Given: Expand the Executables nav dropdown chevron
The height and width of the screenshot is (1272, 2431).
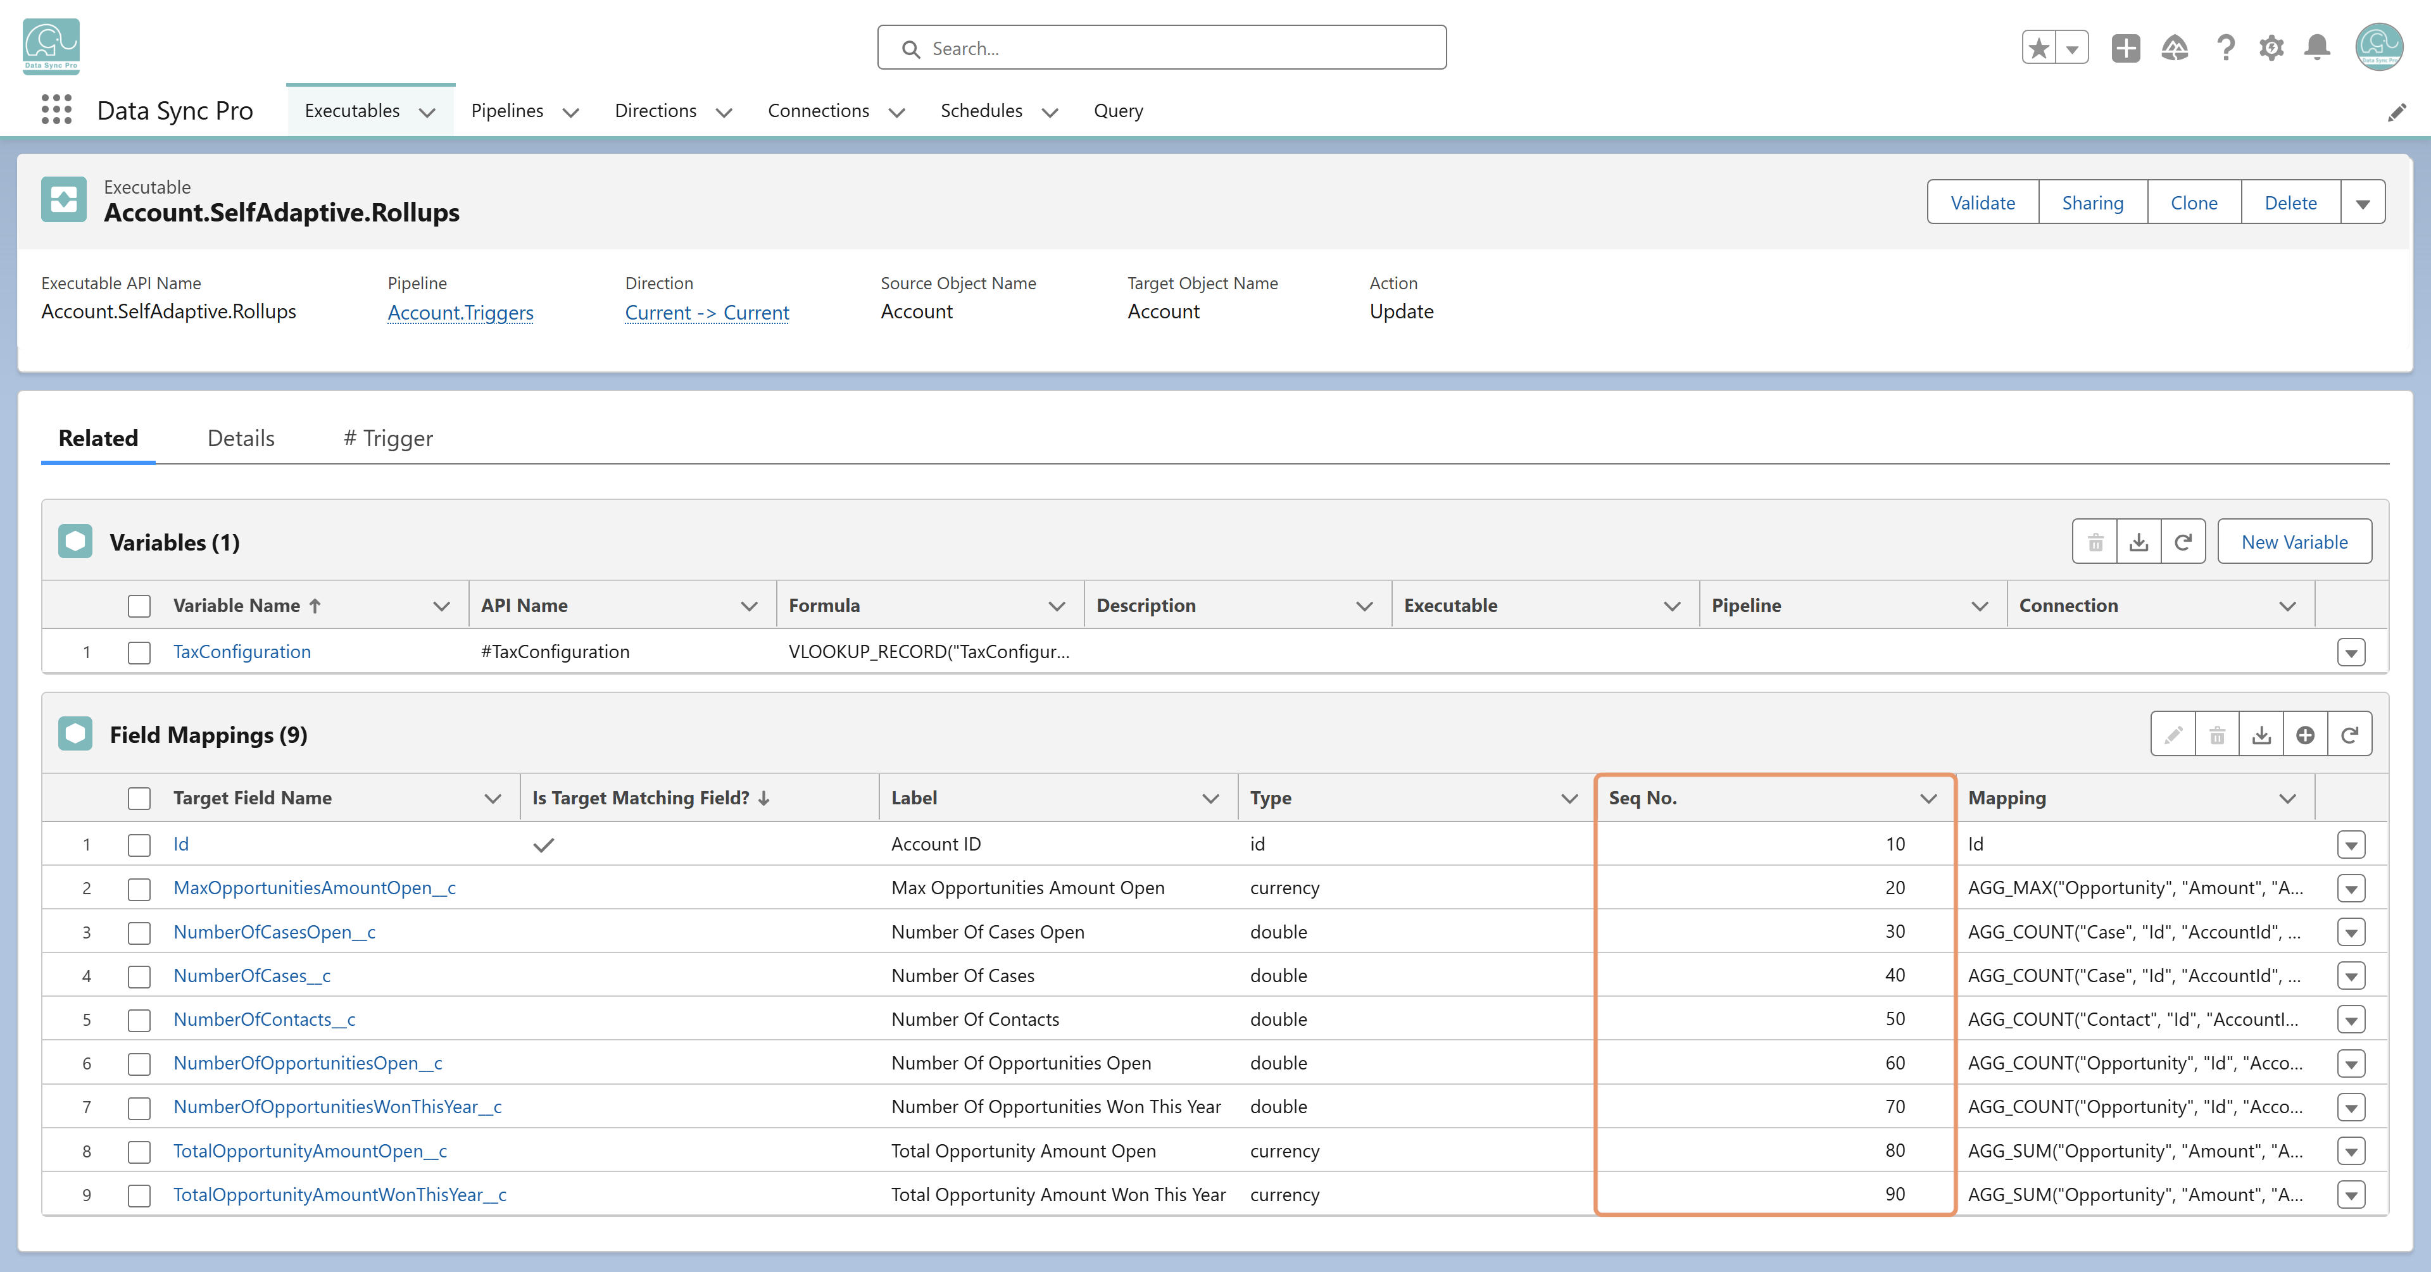Looking at the screenshot, I should (x=427, y=111).
